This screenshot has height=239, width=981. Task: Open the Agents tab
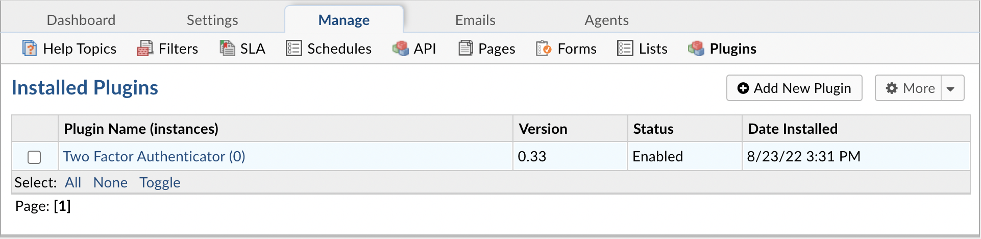pos(606,20)
